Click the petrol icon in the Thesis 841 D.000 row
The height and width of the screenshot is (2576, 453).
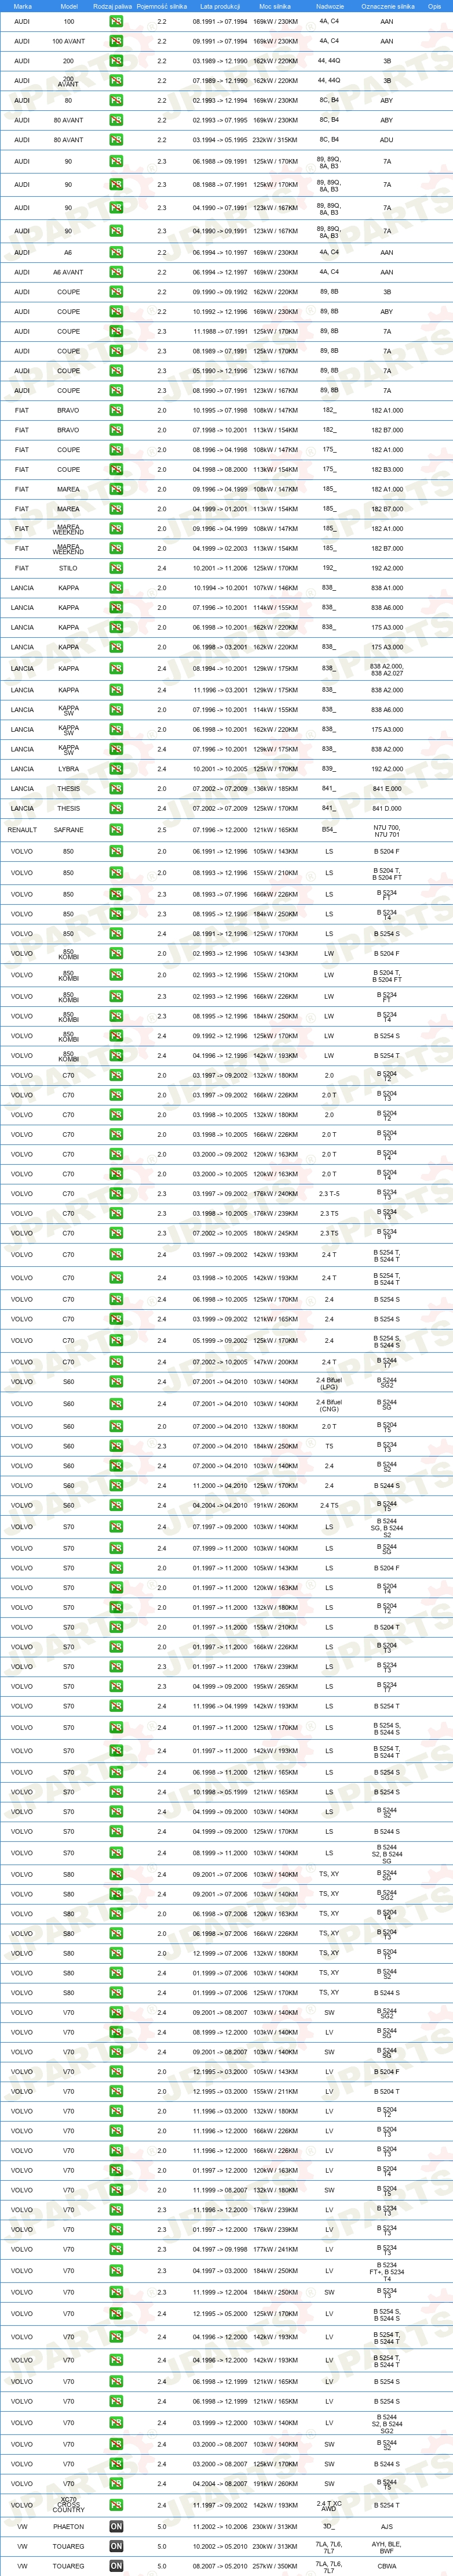tap(116, 808)
